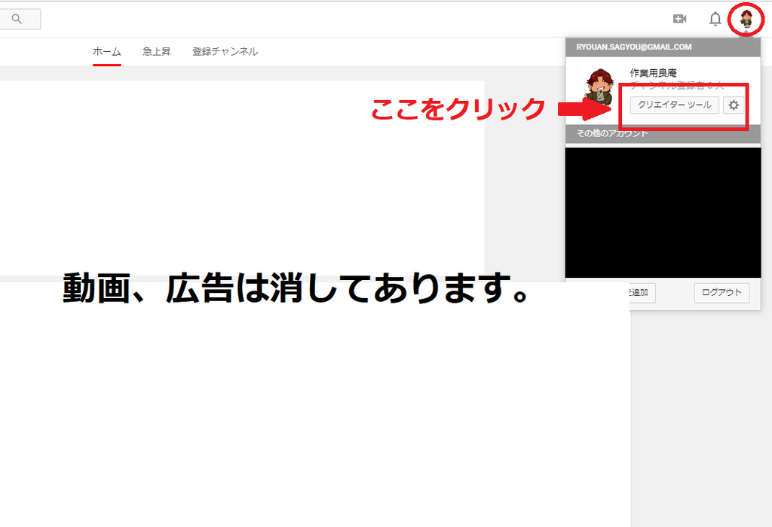772x527 pixels.
Task: Click the RYOUAN.SAGYOU@GMAIL.COM header
Action: 633,46
